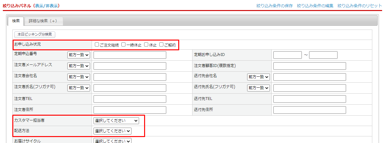Open 絞り込み条件の編集 link

[x=315, y=6]
